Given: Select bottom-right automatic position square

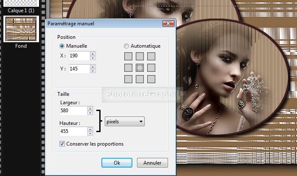Looking at the screenshot, I should (151, 79).
